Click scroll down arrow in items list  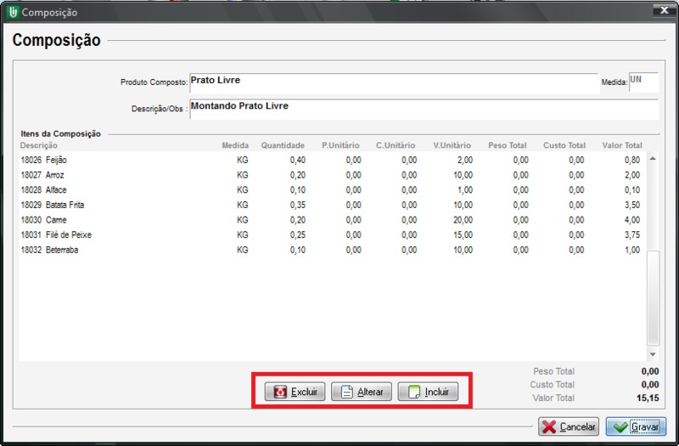(652, 353)
